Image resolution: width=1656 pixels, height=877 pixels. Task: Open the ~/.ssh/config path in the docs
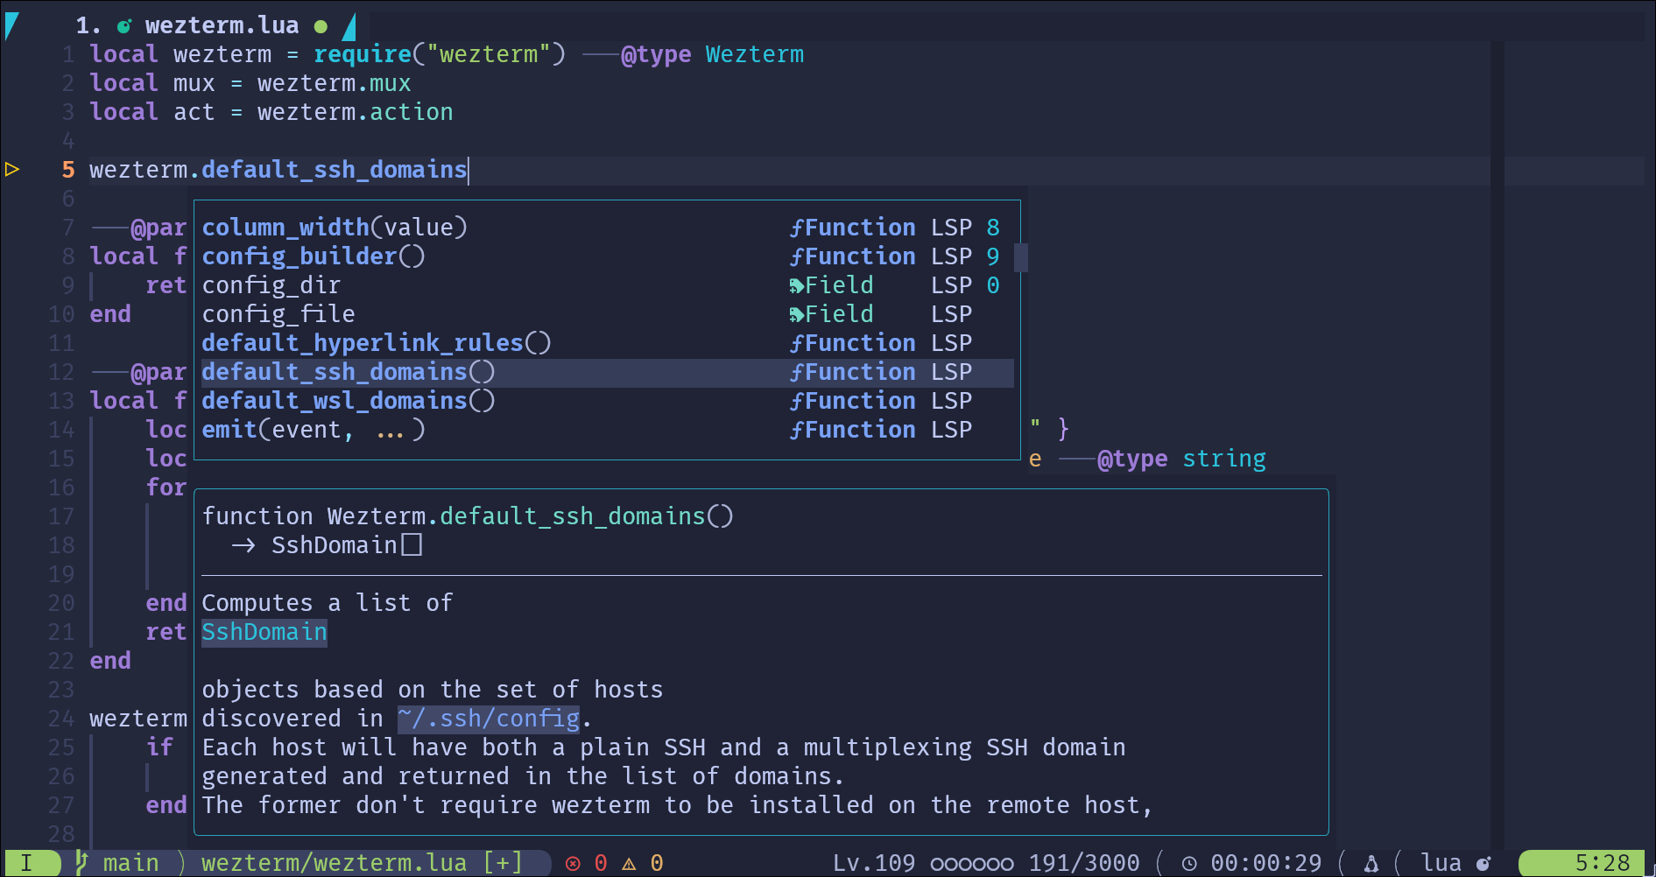pos(488,718)
